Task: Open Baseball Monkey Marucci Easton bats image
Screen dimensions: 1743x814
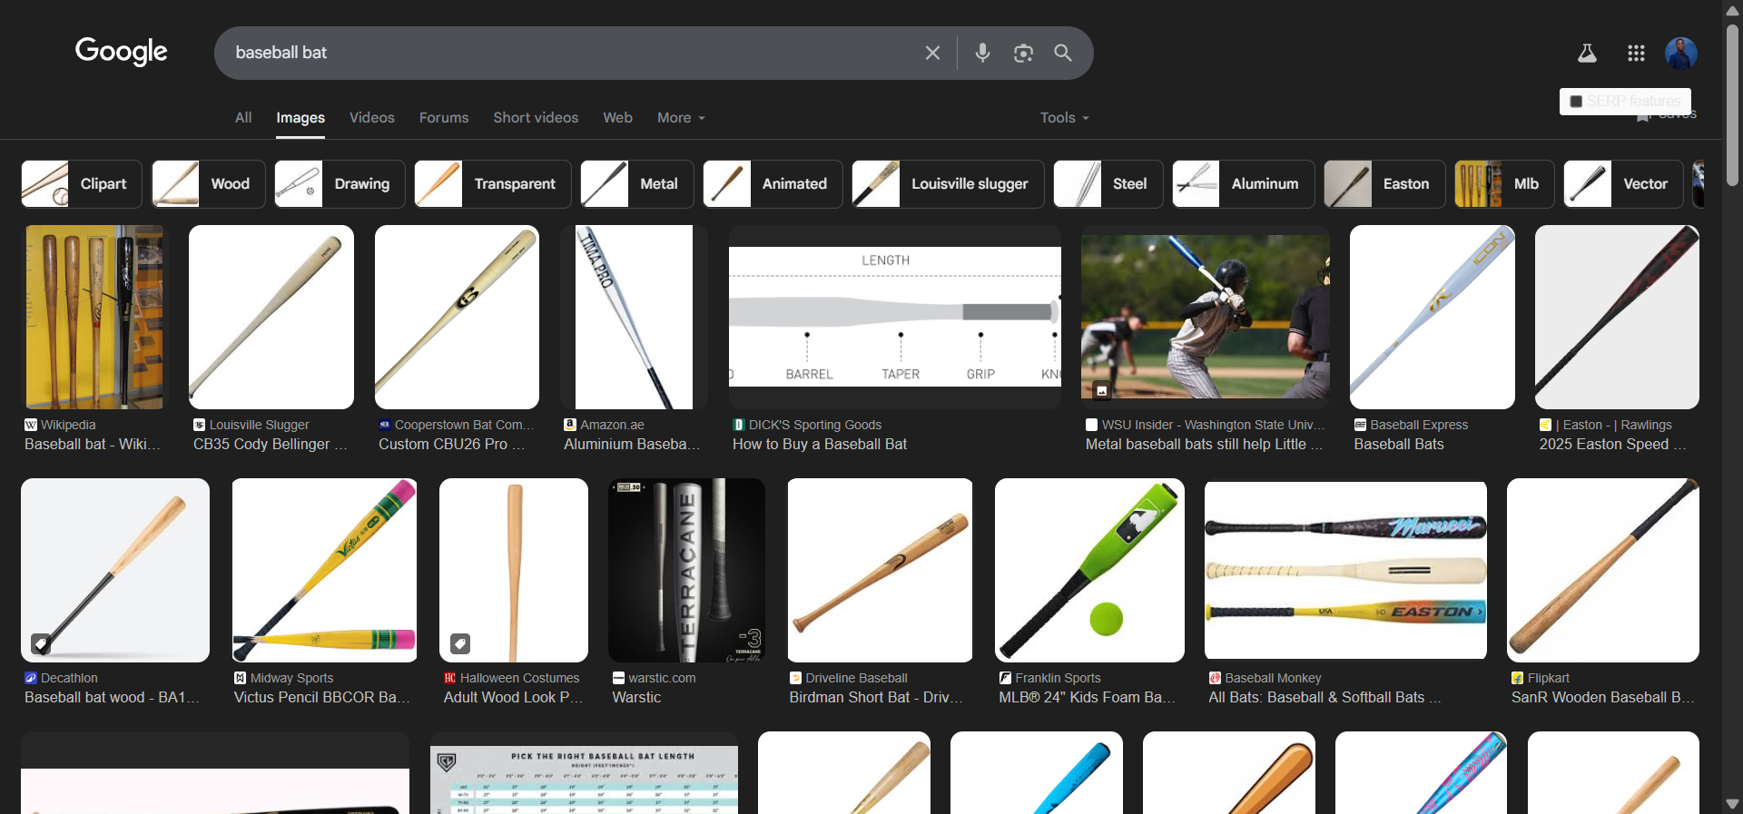Action: click(x=1345, y=570)
